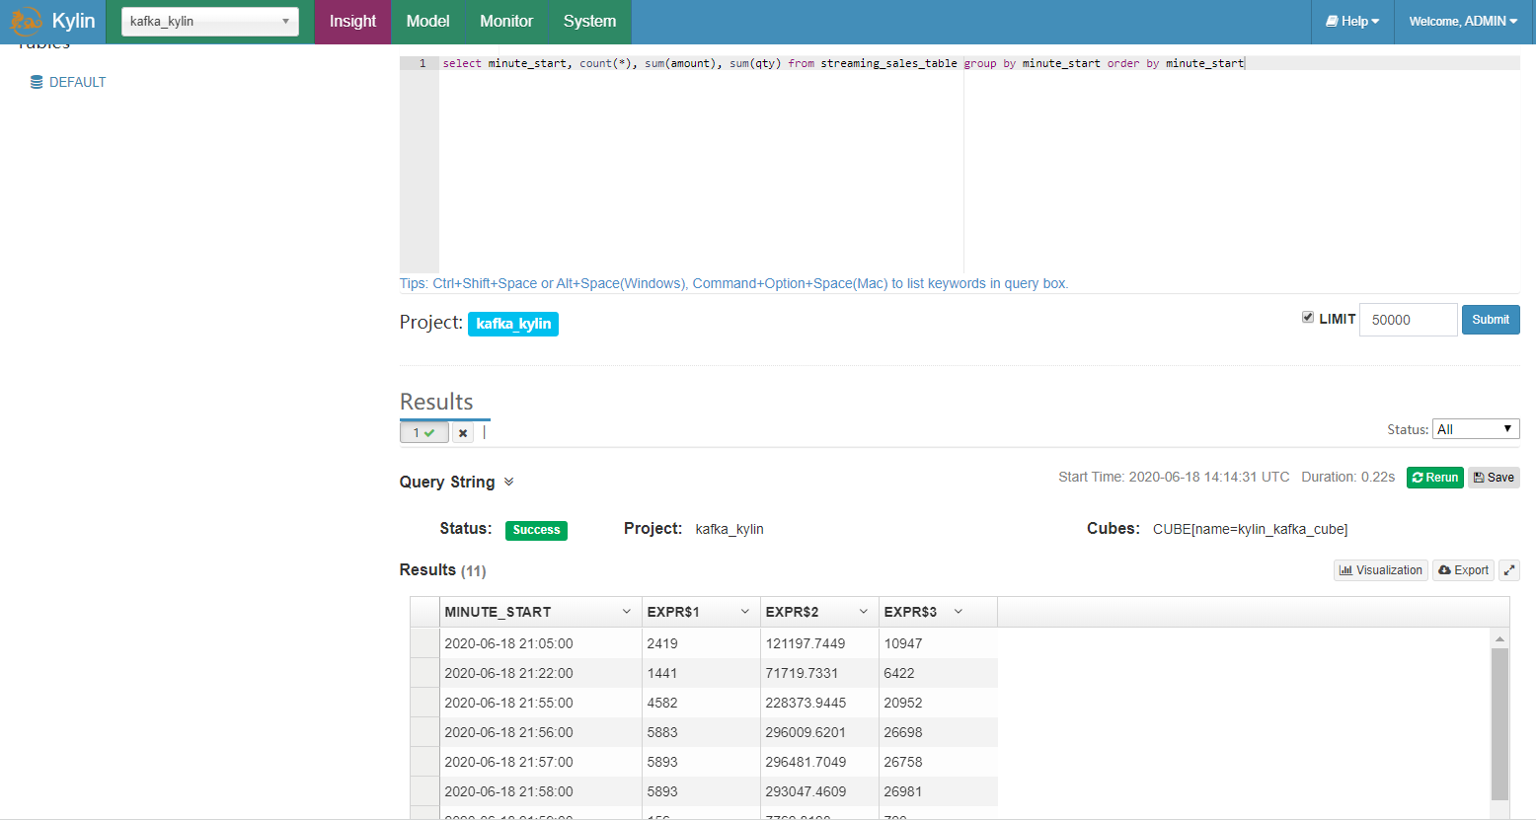This screenshot has width=1536, height=821.
Task: Open EXPR$2 column header menu
Action: [x=863, y=612]
